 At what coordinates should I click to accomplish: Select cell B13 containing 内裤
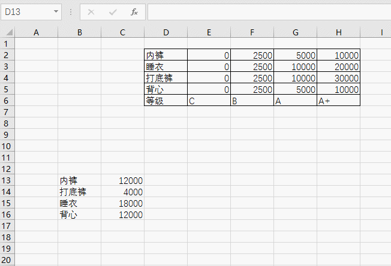pyautogui.click(x=80, y=180)
